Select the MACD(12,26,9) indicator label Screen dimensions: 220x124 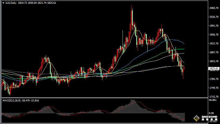click(12, 101)
